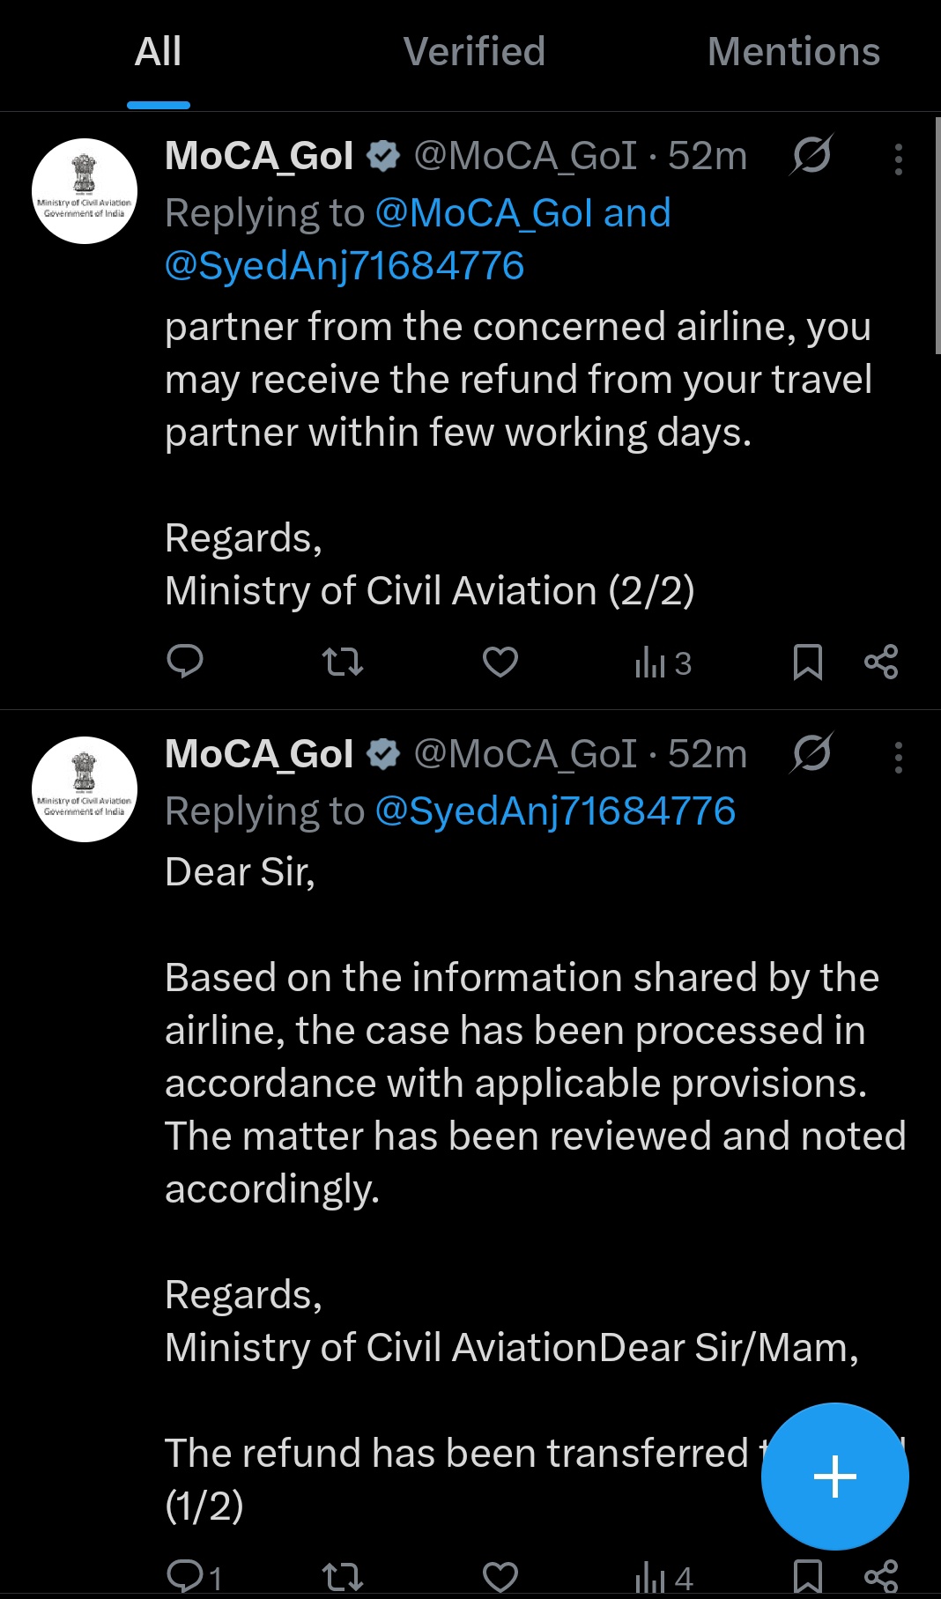This screenshot has width=941, height=1599.
Task: Bookmark the first MoCA_GoI tweet
Action: (807, 662)
